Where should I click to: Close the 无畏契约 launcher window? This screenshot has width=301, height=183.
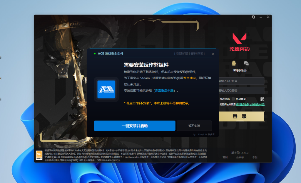[268, 17]
